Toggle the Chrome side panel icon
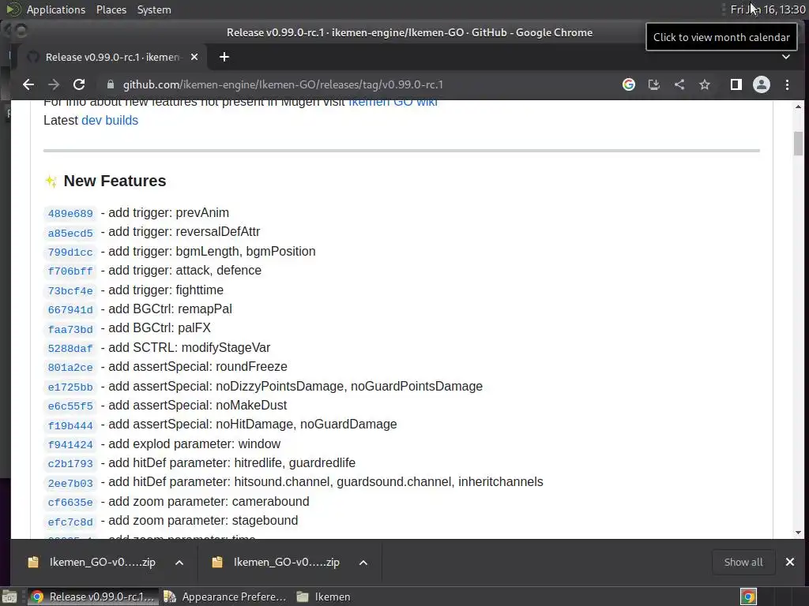The height and width of the screenshot is (606, 809). coord(736,84)
